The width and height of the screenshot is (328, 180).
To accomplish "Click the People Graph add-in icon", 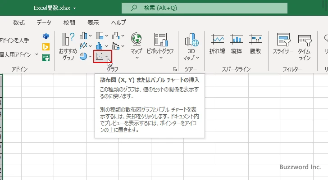I will pyautogui.click(x=46, y=57).
